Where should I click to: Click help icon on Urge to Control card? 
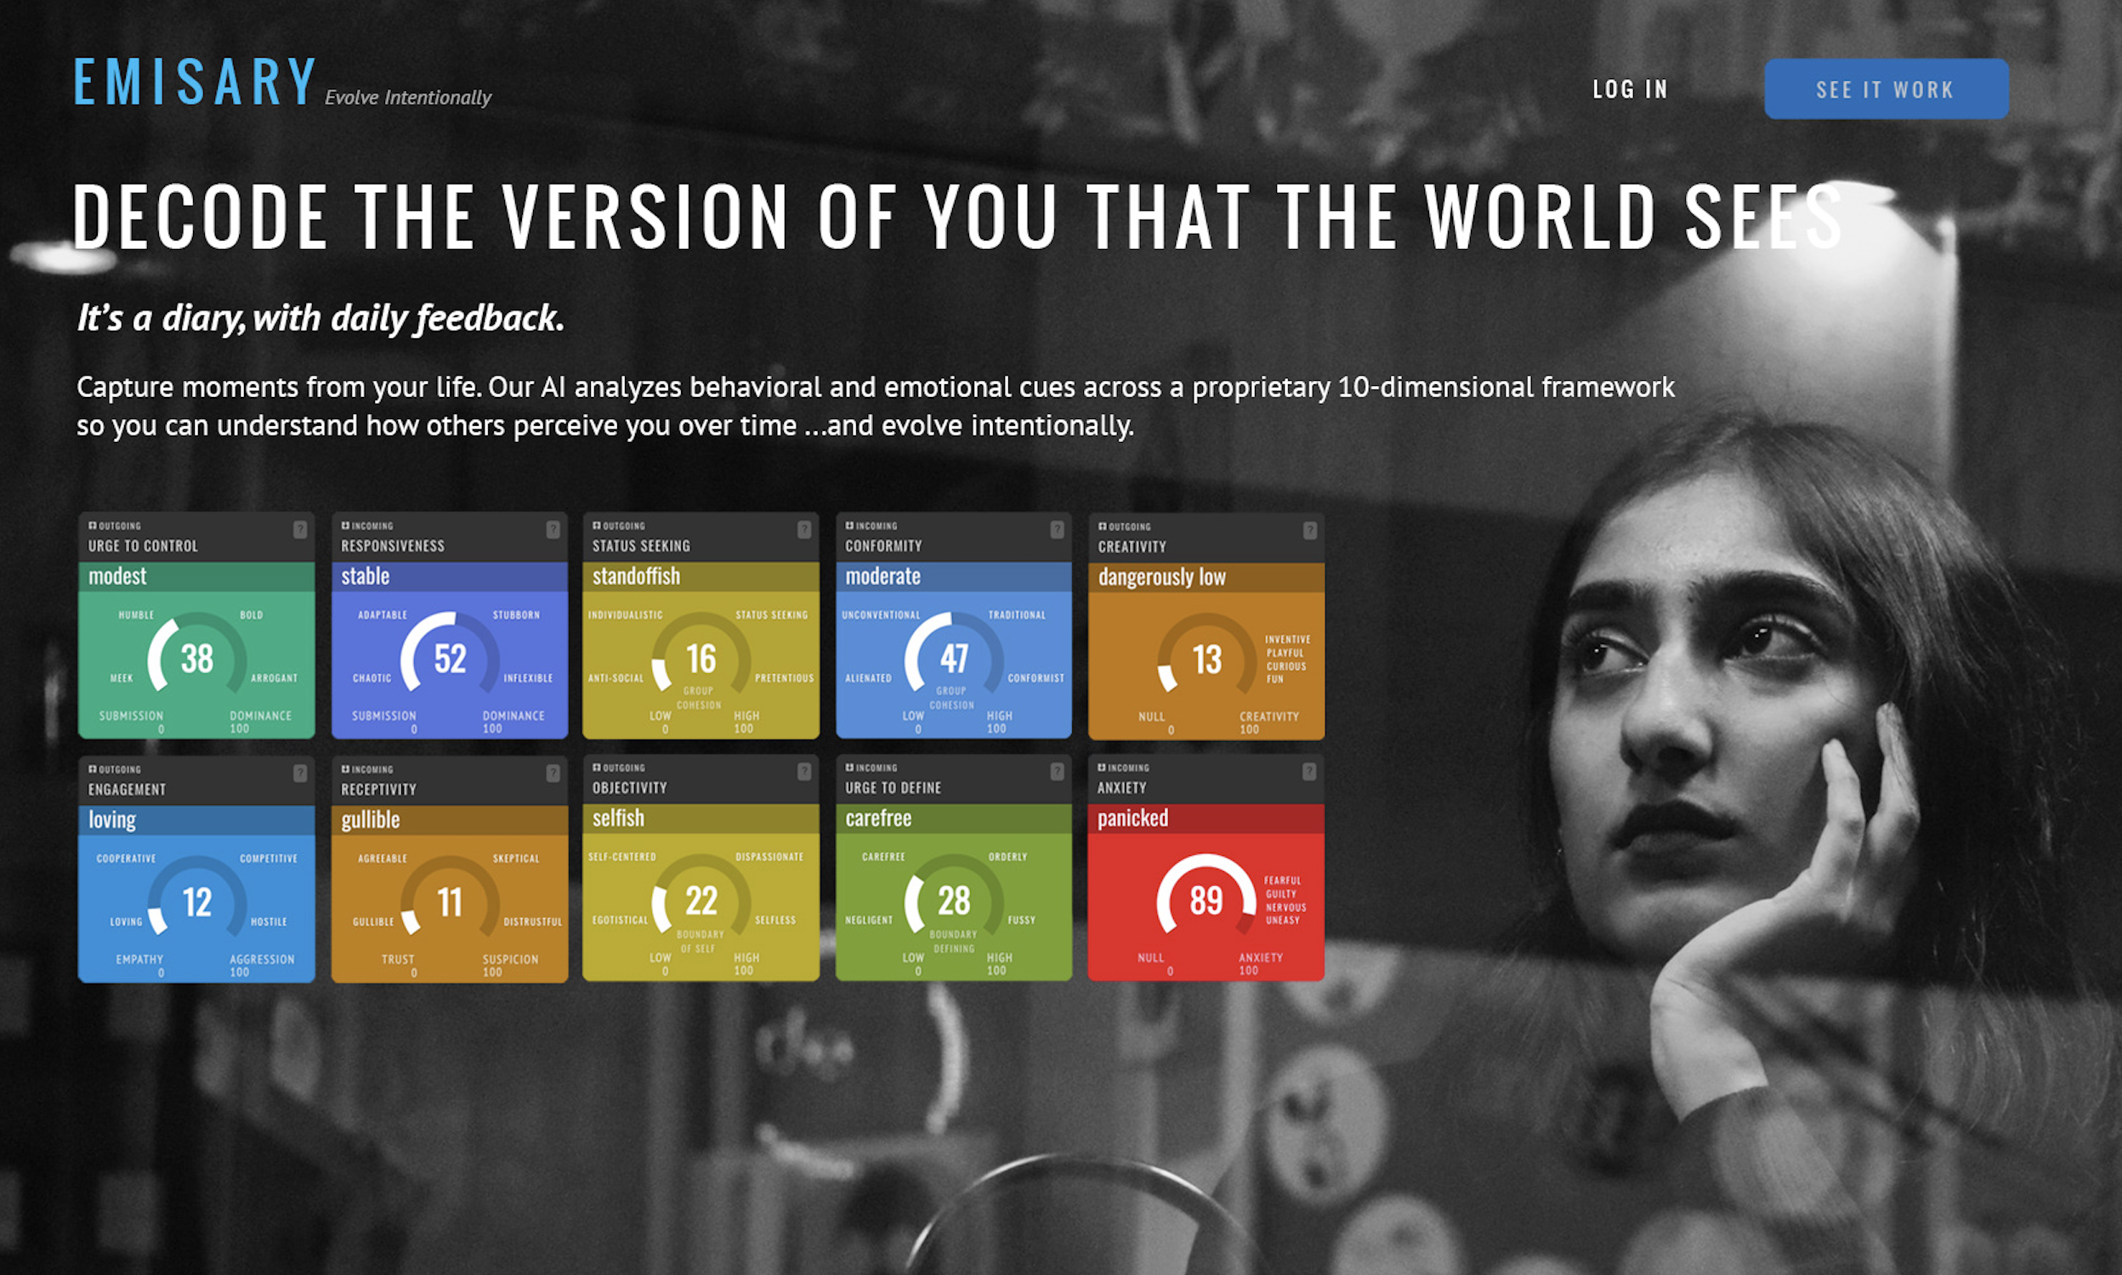(x=300, y=530)
